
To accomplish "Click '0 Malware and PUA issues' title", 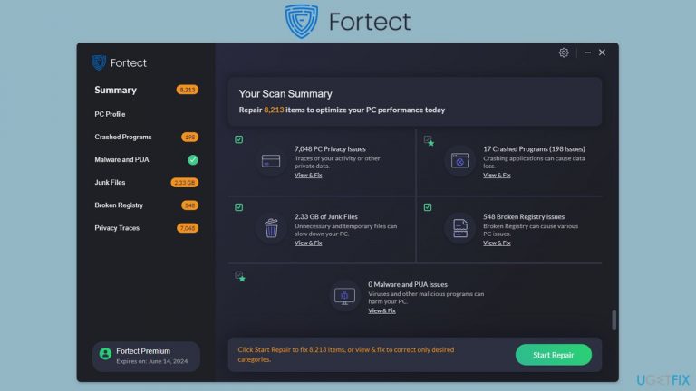I will (x=408, y=284).
